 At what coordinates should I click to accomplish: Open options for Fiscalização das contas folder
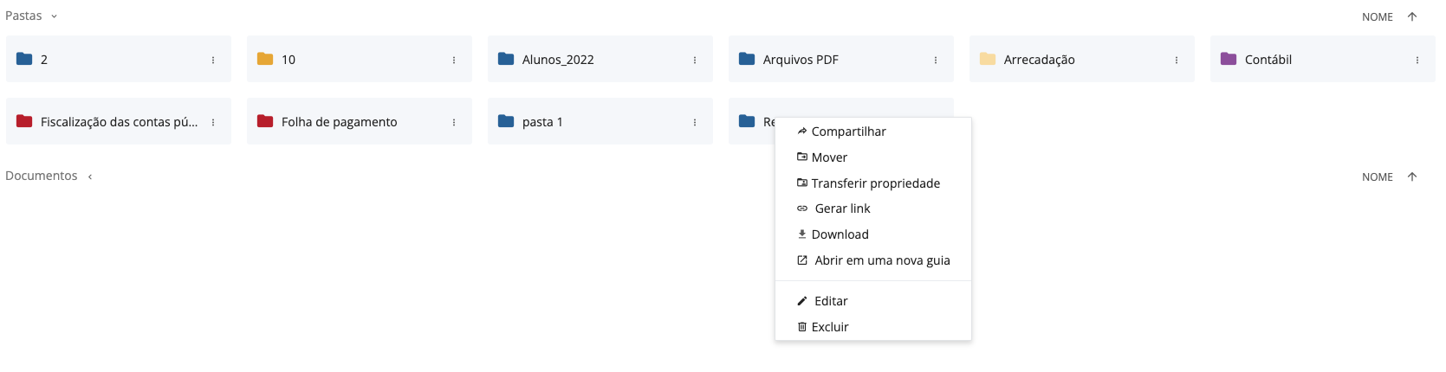(x=213, y=122)
